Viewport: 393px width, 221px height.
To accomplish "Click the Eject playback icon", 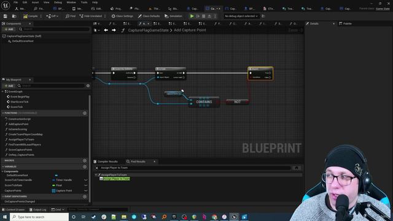I will 209,16.
